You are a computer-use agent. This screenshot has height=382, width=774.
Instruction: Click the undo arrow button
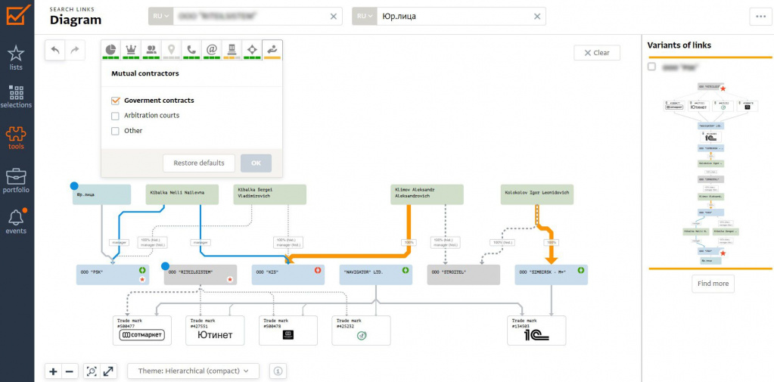(x=55, y=51)
